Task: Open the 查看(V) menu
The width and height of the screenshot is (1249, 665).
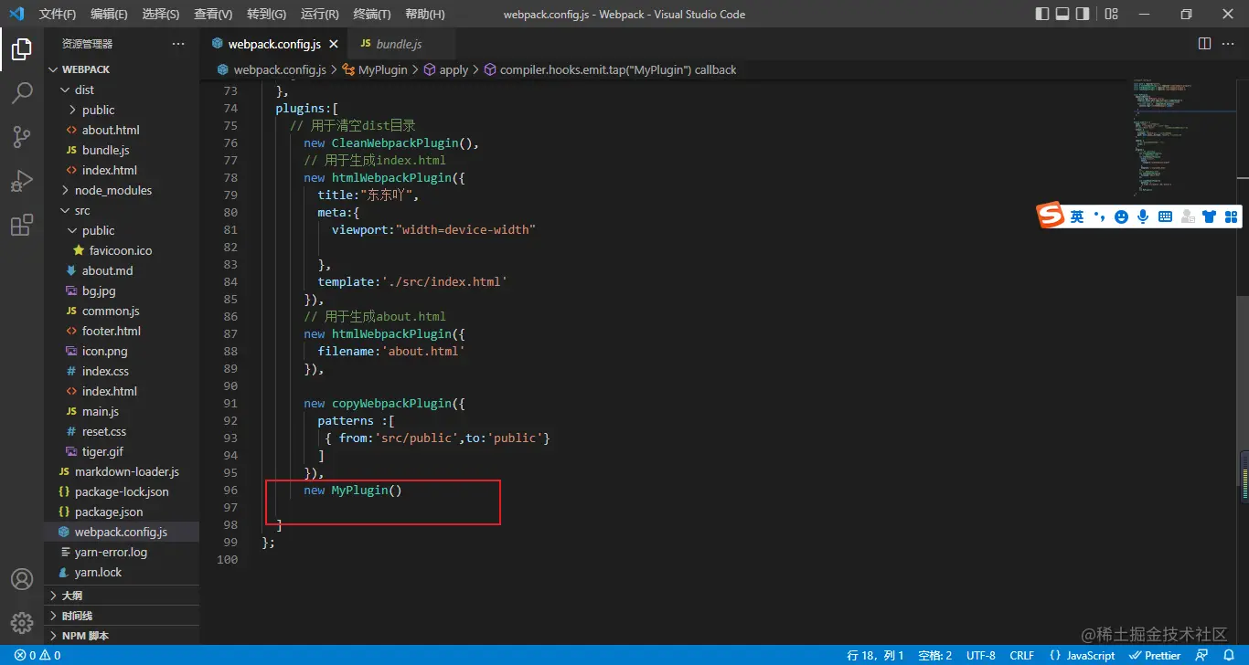Action: [x=213, y=14]
